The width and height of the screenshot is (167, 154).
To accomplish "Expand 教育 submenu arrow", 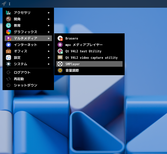I will (49, 26).
